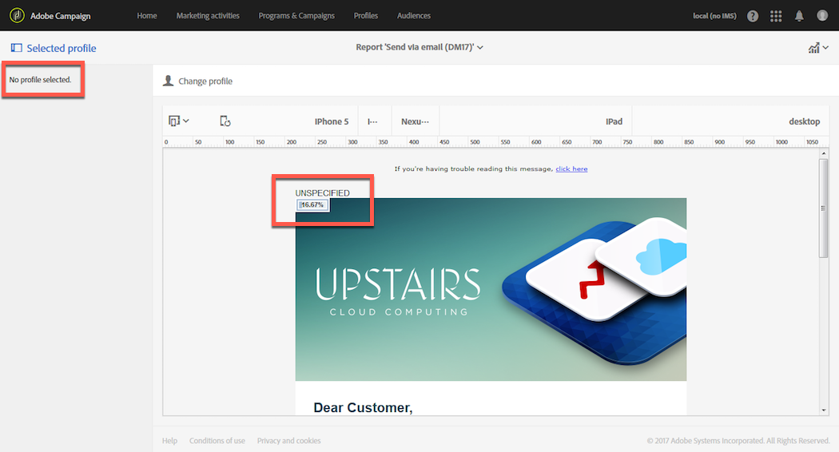The height and width of the screenshot is (452, 839).
Task: Open the device orientation dropdown
Action: pos(179,121)
